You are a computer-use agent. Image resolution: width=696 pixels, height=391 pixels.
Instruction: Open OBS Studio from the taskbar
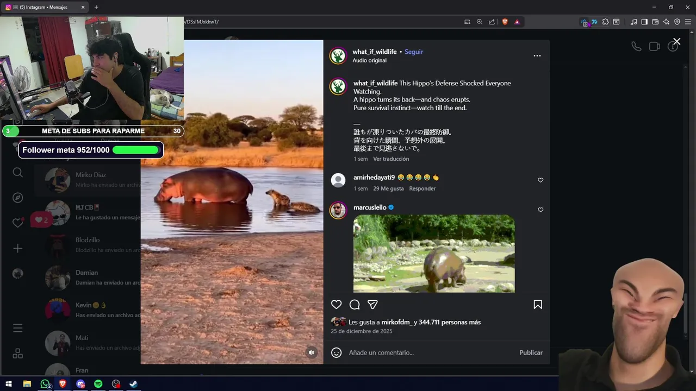(116, 383)
